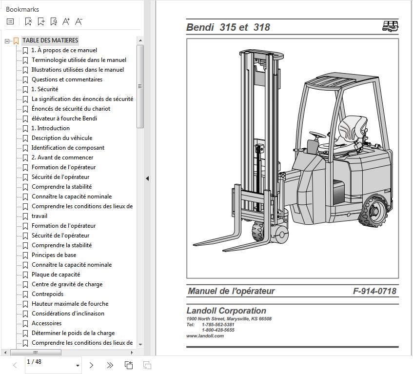The height and width of the screenshot is (374, 413).
Task: Click bookmark icon beside 'Principes de base'
Action: pyautogui.click(x=25, y=256)
